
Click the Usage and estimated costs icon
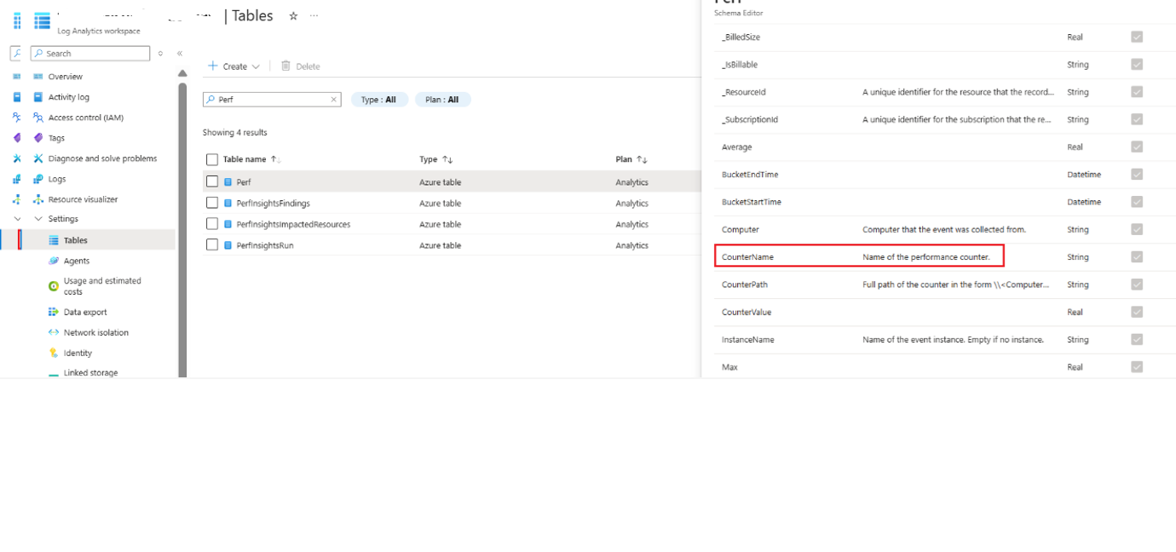(54, 286)
